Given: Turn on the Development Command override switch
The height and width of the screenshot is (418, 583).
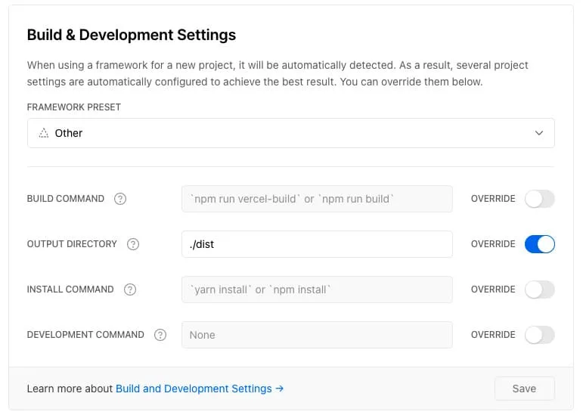Looking at the screenshot, I should click(539, 335).
